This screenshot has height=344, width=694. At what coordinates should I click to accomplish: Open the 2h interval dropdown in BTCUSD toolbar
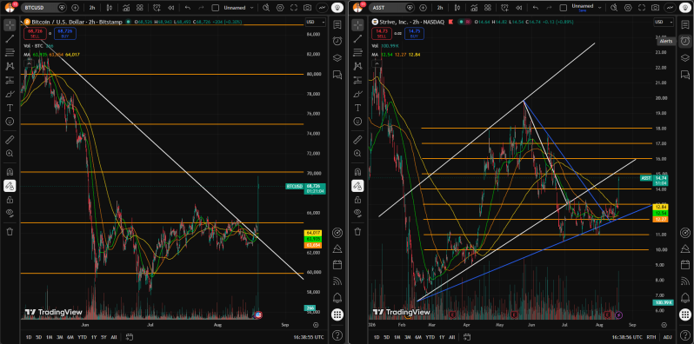point(91,8)
